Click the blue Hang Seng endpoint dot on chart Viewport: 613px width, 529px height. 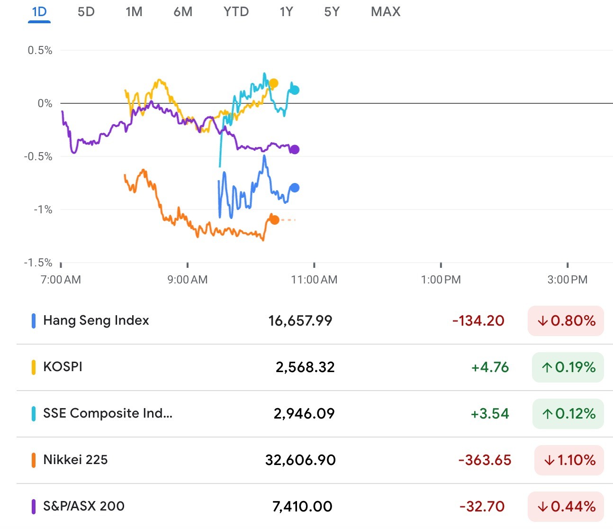(294, 188)
